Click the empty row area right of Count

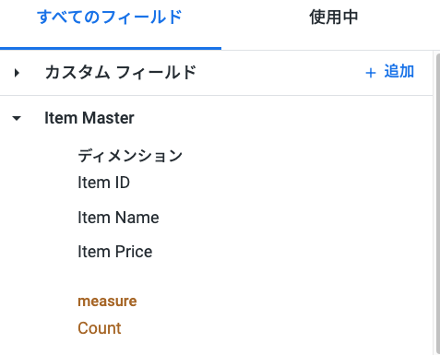277,328
